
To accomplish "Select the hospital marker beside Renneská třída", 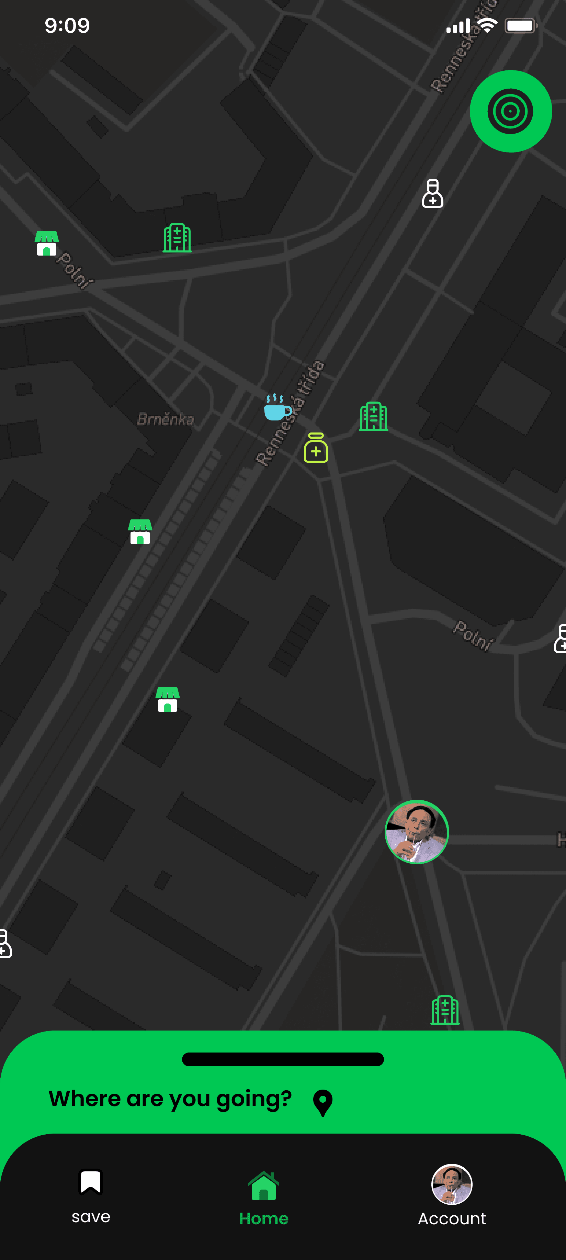I will tap(374, 416).
